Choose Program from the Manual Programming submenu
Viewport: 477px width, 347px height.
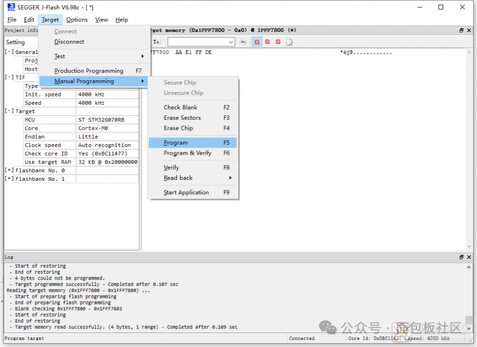[x=176, y=143]
